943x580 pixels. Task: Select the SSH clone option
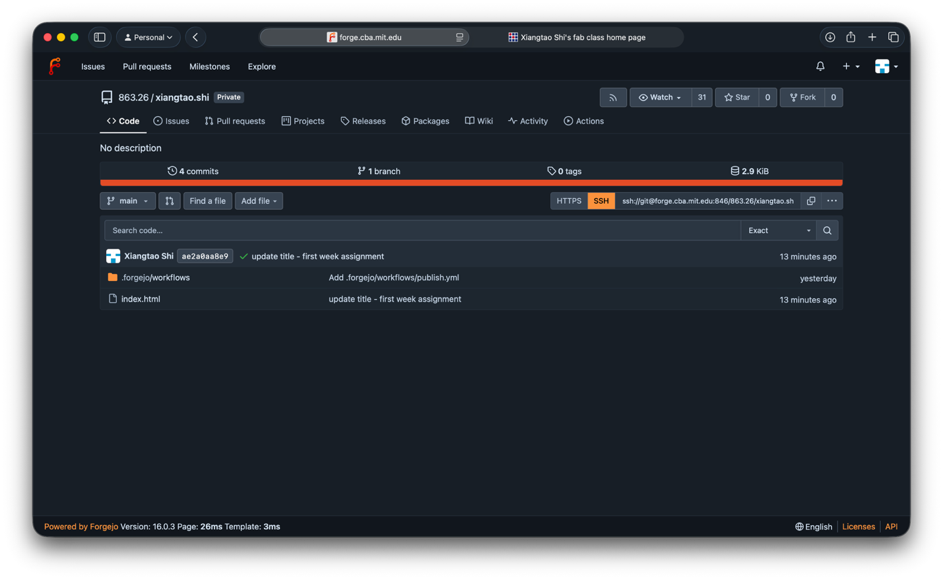pyautogui.click(x=601, y=201)
